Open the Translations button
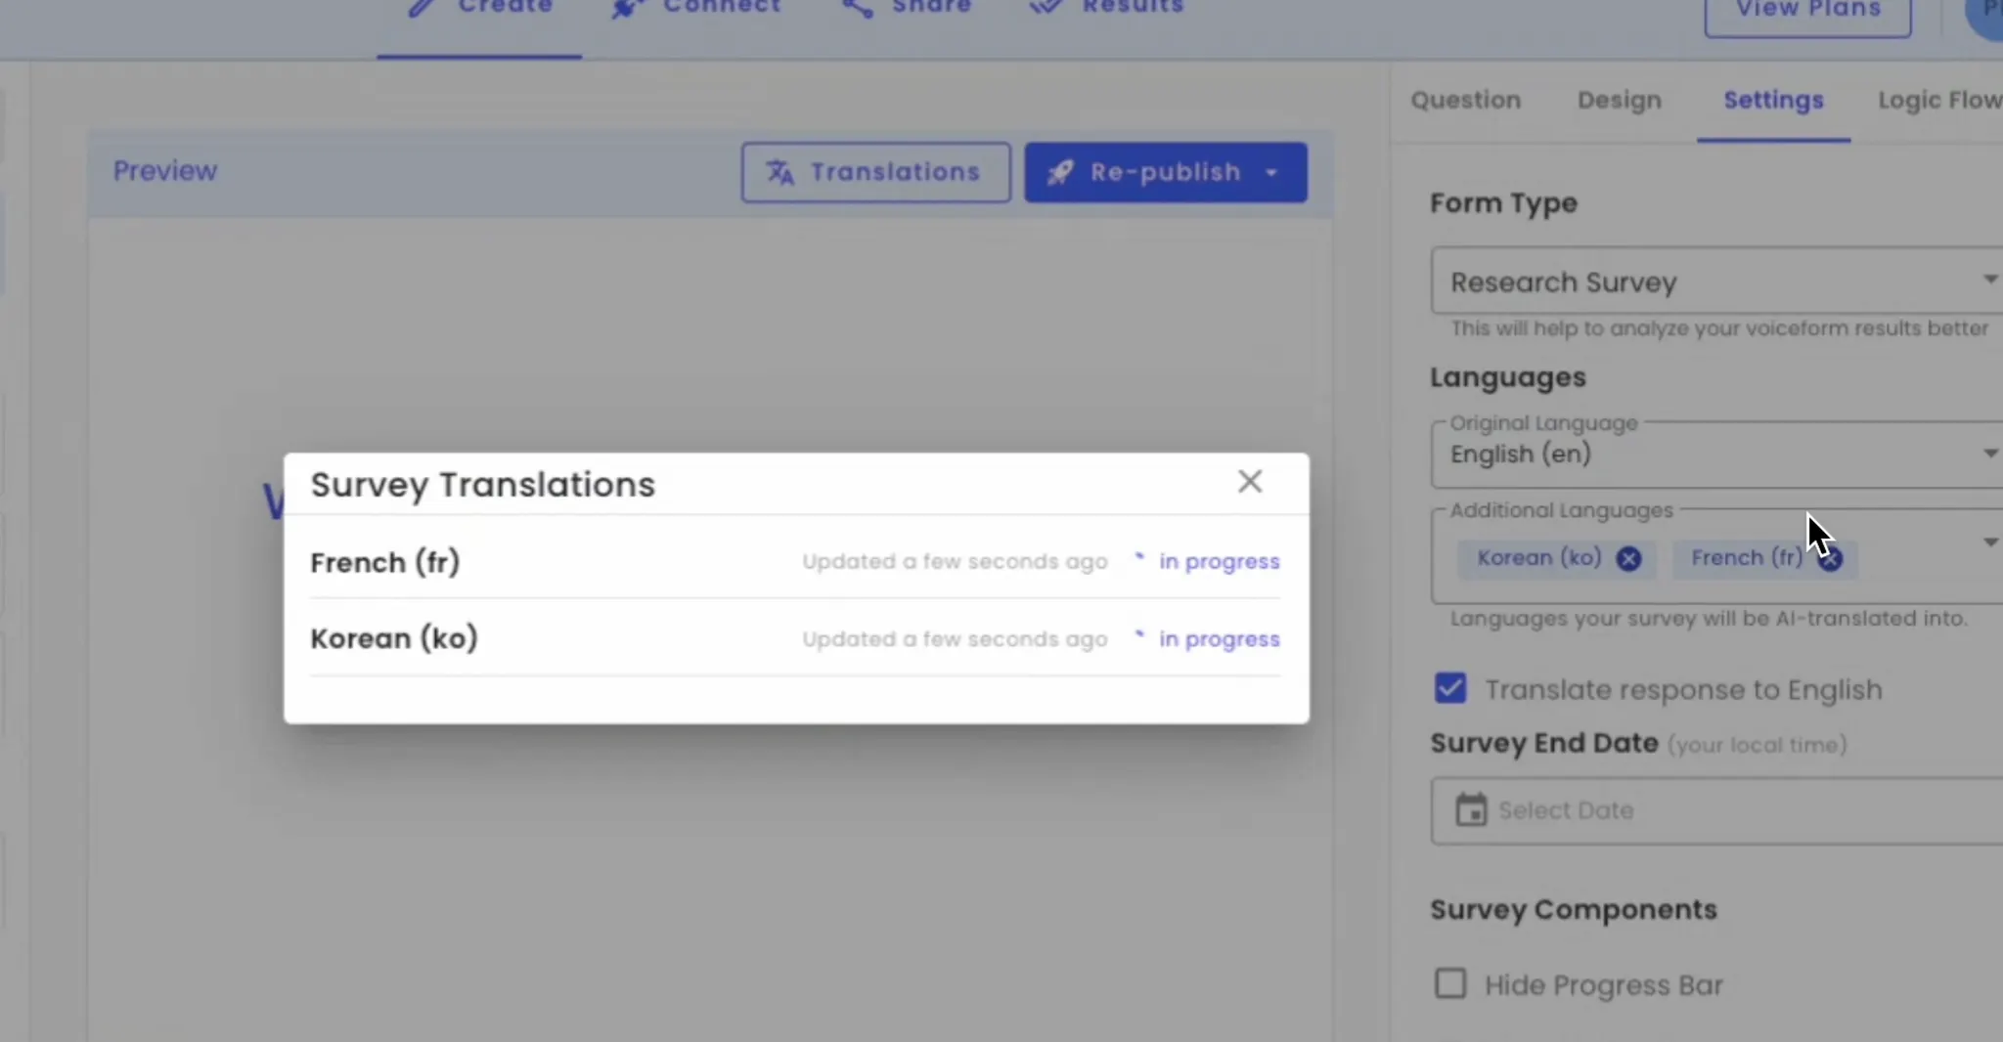The image size is (2003, 1042). 875,172
